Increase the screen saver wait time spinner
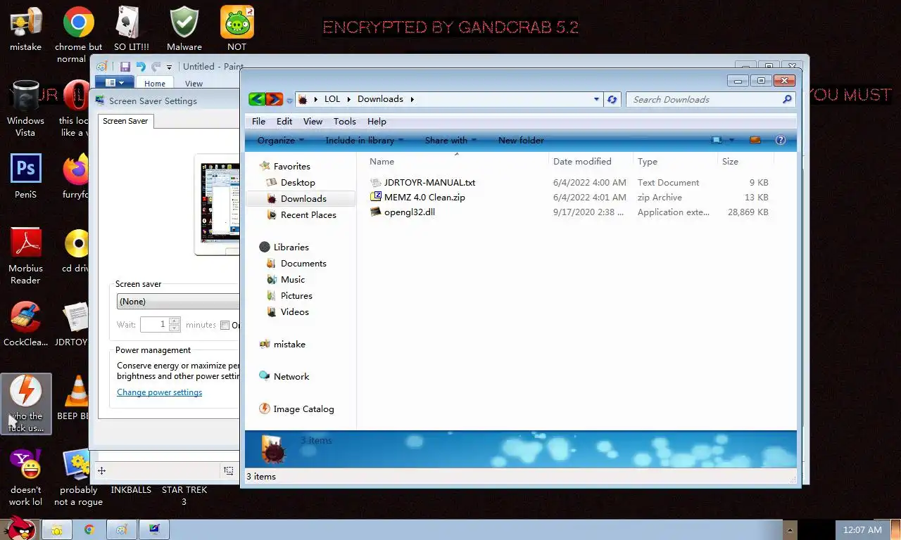Viewport: 901px width, 540px height. [x=175, y=321]
